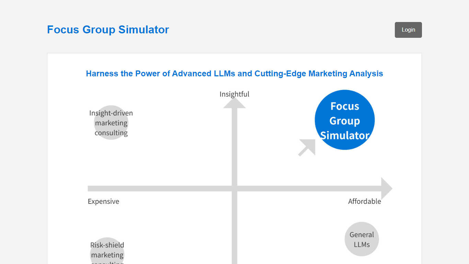Select the blue Focus Group Simulator circle
469x264 pixels.
click(344, 120)
